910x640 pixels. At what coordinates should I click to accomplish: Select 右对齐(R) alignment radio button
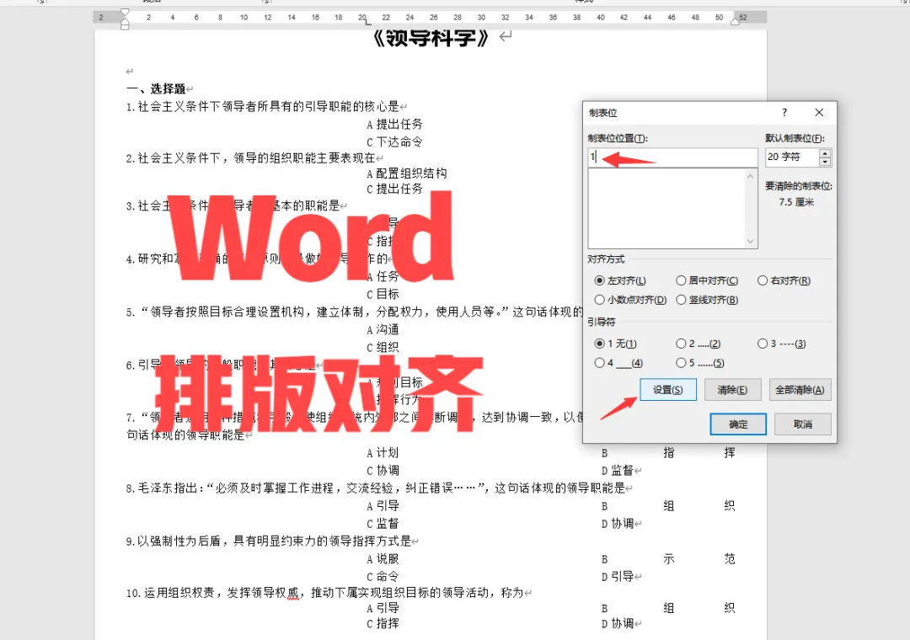(x=784, y=280)
